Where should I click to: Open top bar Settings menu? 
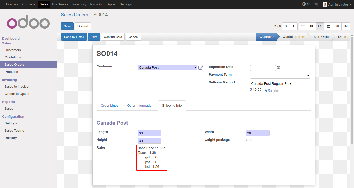pyautogui.click(x=126, y=4)
